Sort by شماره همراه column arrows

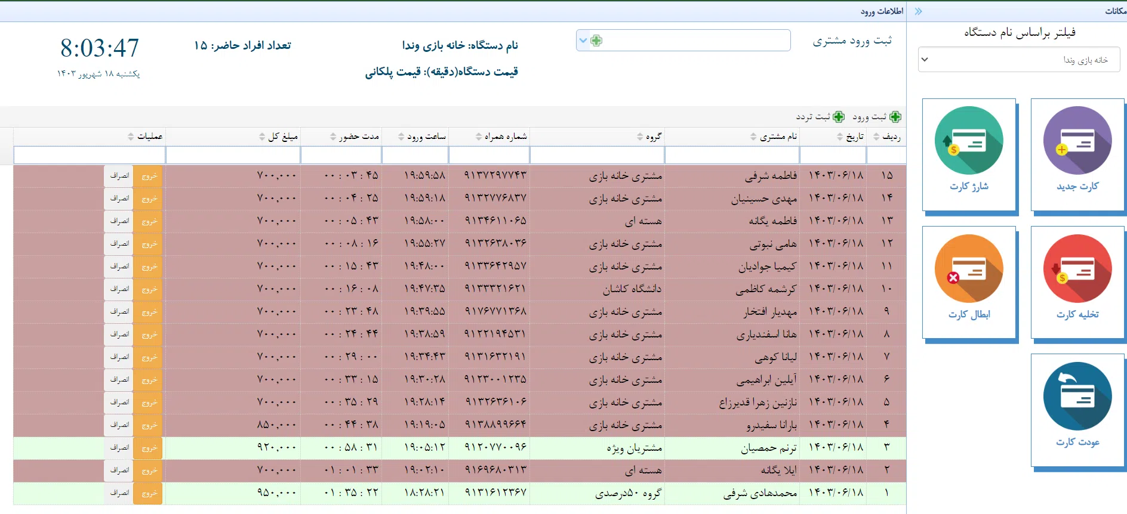478,137
